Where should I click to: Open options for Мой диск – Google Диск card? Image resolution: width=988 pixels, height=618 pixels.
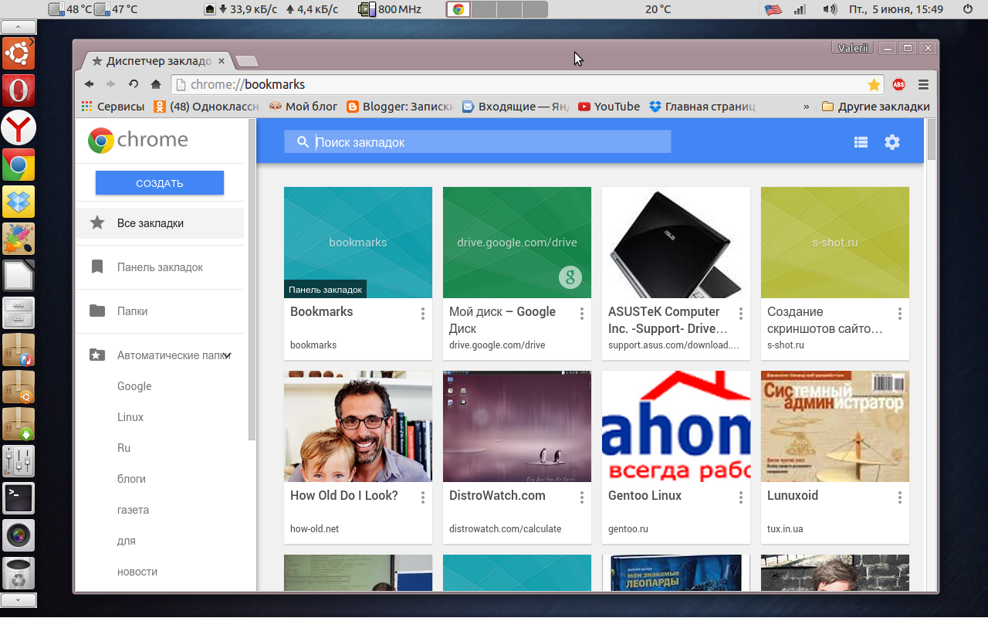click(x=582, y=314)
